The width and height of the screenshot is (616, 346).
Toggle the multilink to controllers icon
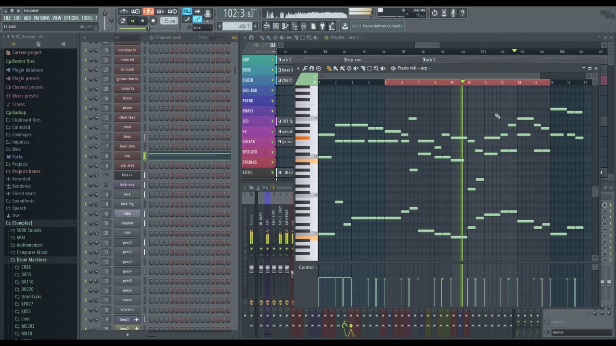(x=197, y=19)
